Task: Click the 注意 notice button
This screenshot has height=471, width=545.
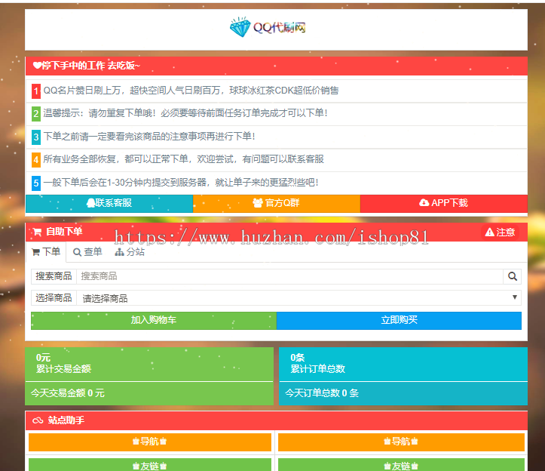Action: (501, 232)
